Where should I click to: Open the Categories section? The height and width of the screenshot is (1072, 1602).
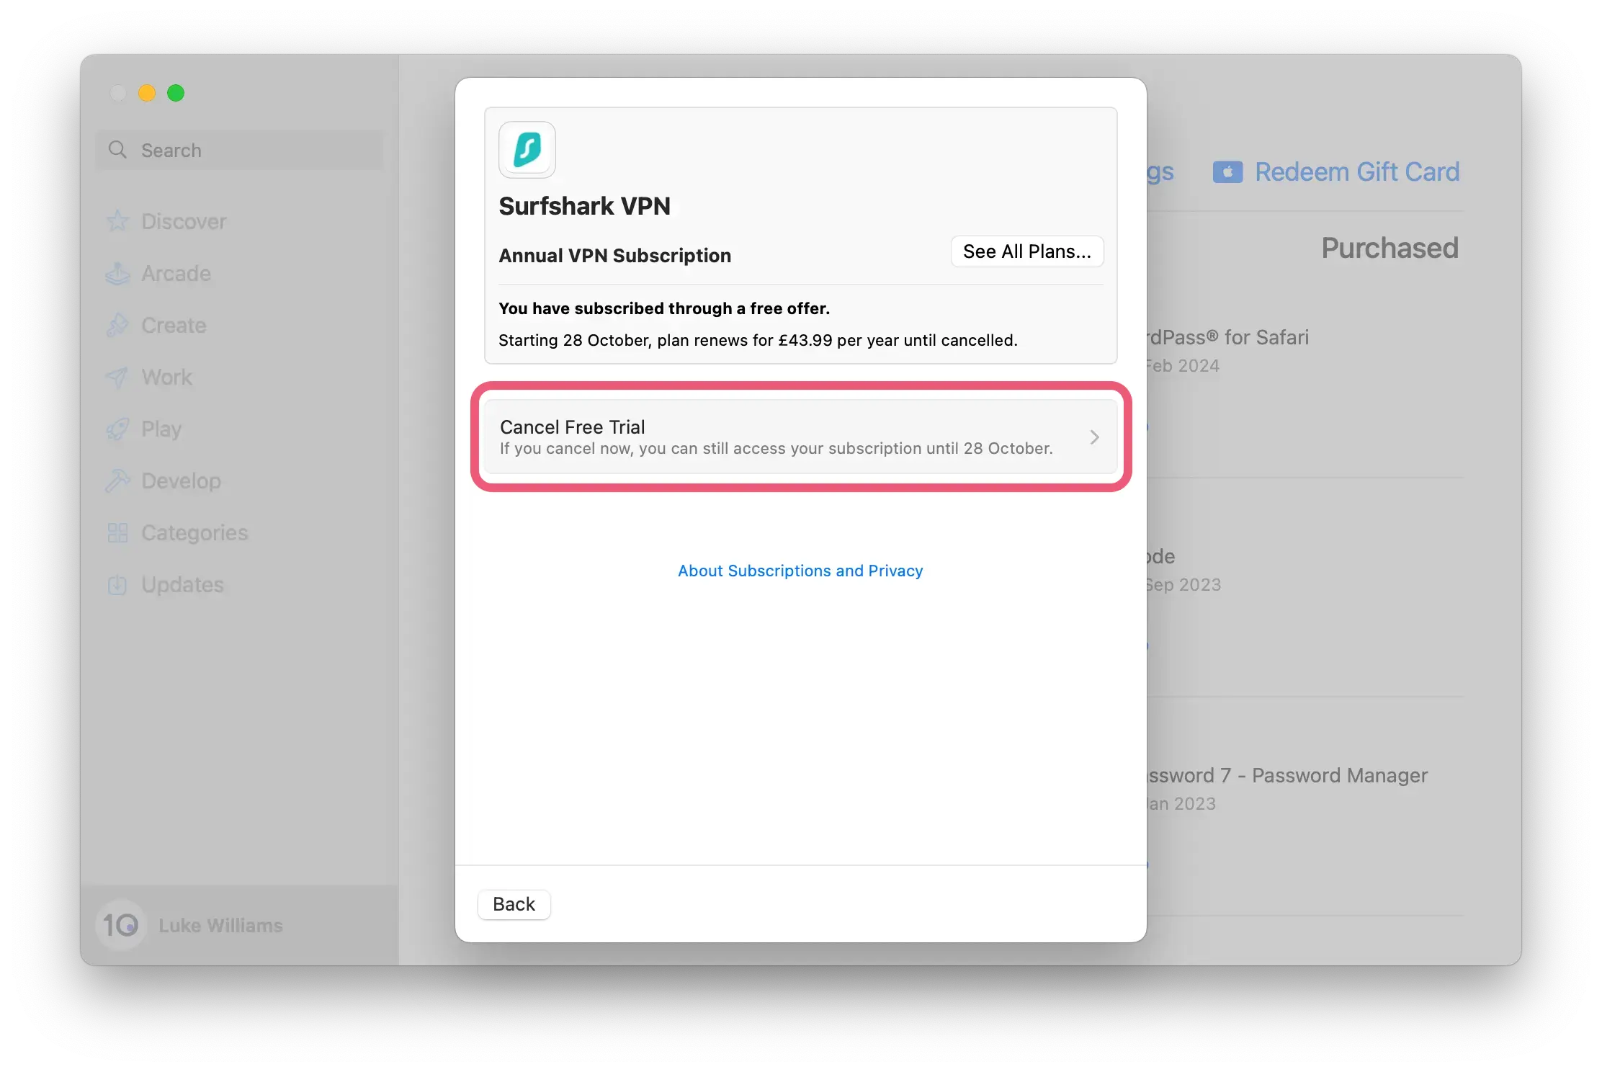(x=195, y=532)
